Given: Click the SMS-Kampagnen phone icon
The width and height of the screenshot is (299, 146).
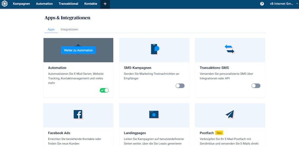Looking at the screenshot, I should (155, 49).
